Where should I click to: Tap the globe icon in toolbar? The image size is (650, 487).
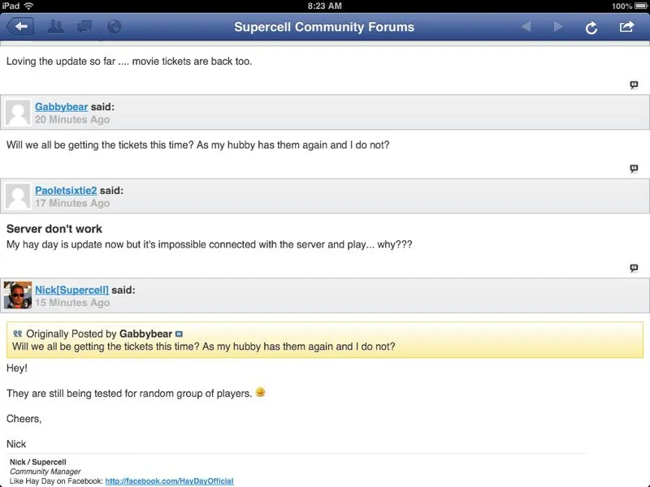pyautogui.click(x=114, y=27)
